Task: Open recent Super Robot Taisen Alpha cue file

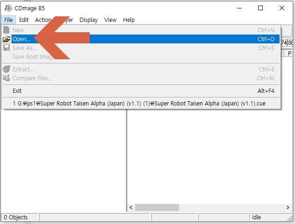Action: click(141, 104)
